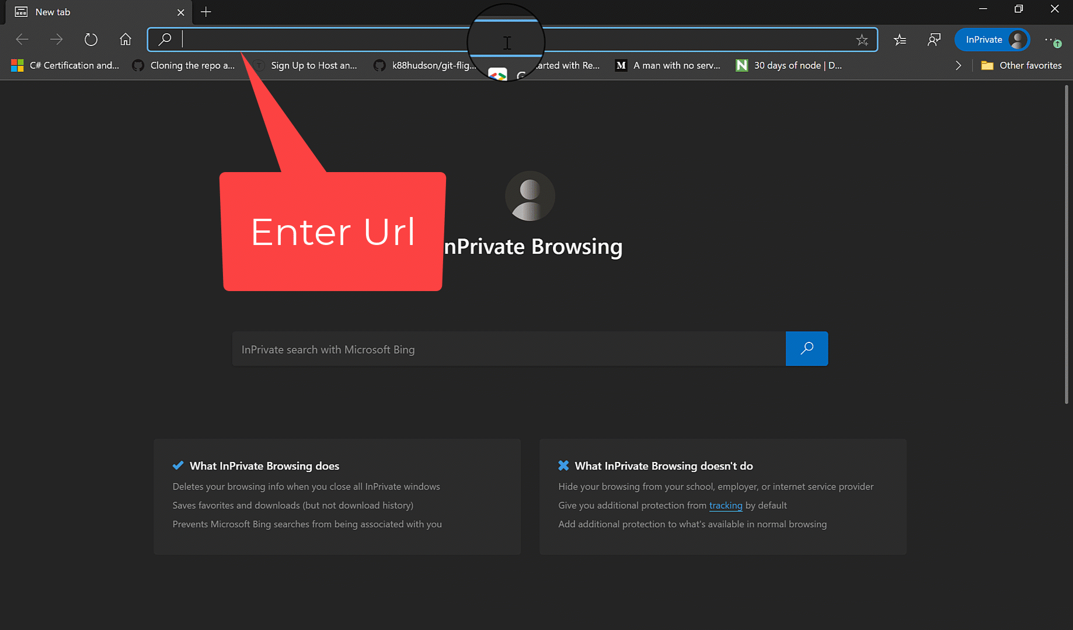The height and width of the screenshot is (630, 1073).
Task: Restore down the browser window
Action: click(1019, 9)
